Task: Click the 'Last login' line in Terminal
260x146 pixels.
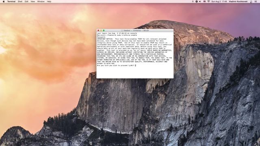Action: 117,33
